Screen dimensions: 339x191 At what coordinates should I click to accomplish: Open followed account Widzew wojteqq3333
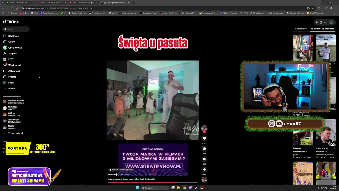pyautogui.click(x=11, y=114)
